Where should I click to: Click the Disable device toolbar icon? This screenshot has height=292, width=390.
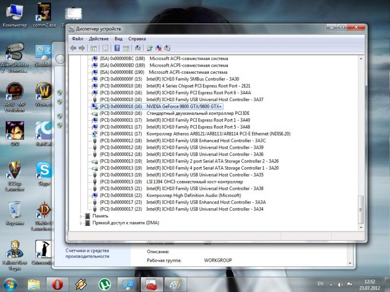pyautogui.click(x=167, y=48)
